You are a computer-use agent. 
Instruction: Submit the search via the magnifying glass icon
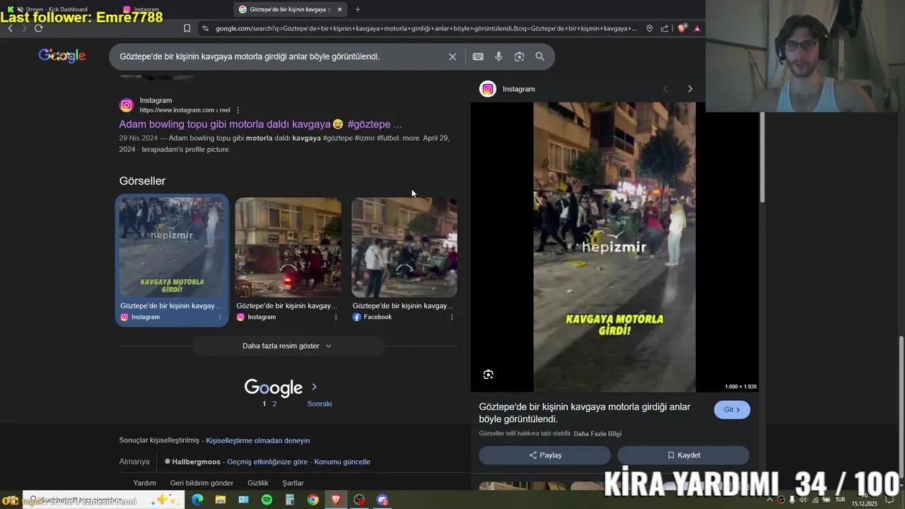coord(540,57)
